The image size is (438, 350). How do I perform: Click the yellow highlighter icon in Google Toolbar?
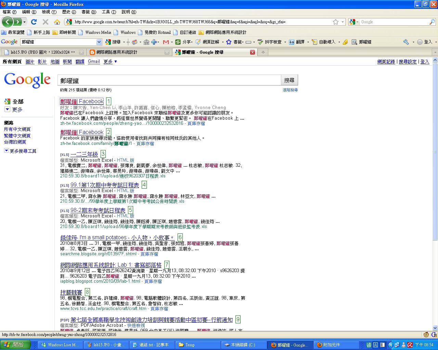point(345,42)
